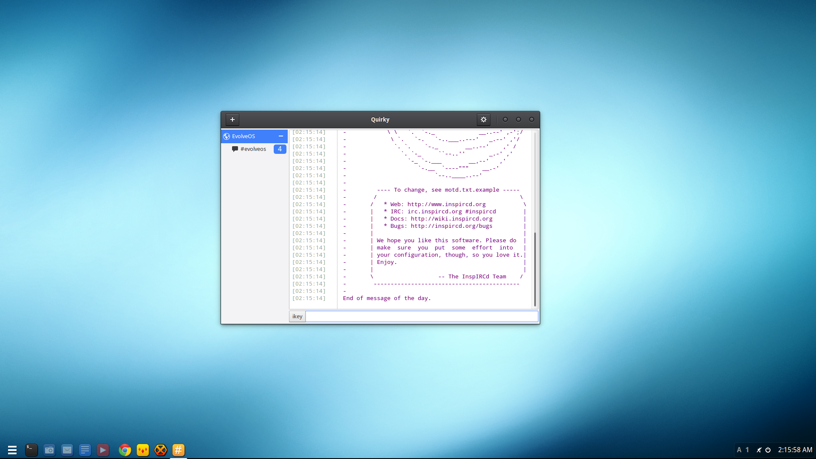Viewport: 816px width, 459px height.
Task: Click the http://www.inspircd.org web link
Action: pos(446,204)
